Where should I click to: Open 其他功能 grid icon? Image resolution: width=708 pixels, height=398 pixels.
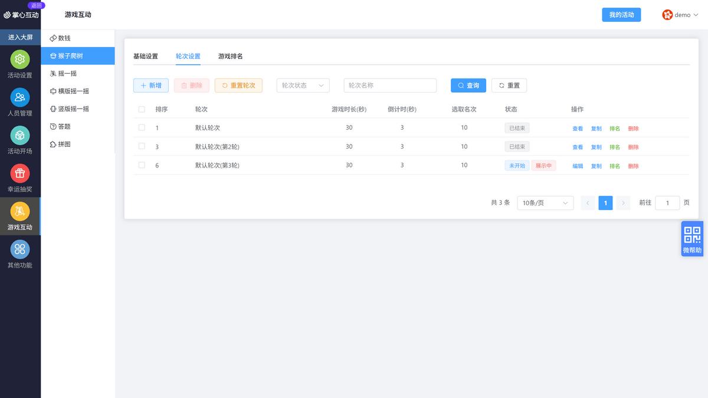click(20, 249)
